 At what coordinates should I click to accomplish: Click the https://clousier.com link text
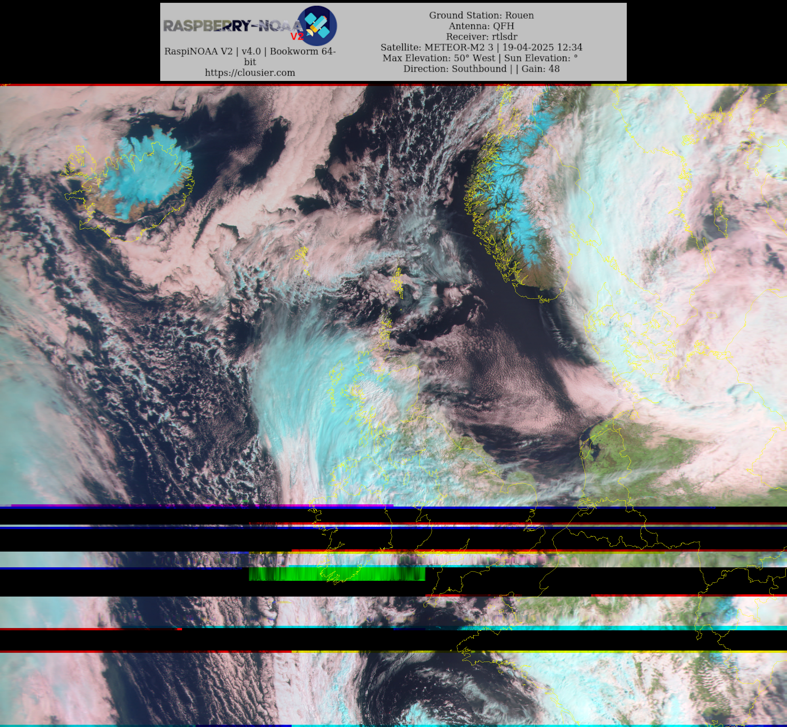point(250,73)
